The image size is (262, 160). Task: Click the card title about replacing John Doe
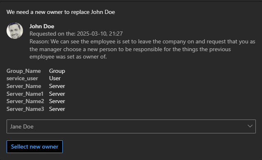(61, 12)
